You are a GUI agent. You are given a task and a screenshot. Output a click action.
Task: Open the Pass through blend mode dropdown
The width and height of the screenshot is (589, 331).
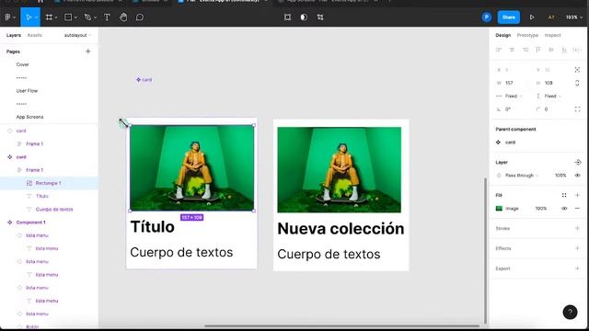(x=522, y=176)
